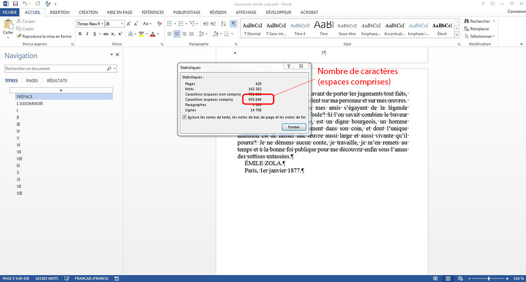Click the Fermer button in Statistiques
This screenshot has width=526, height=282.
click(294, 128)
